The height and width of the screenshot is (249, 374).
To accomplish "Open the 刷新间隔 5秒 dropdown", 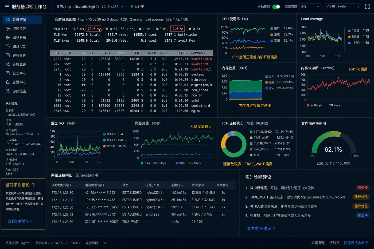I will [310, 7].
